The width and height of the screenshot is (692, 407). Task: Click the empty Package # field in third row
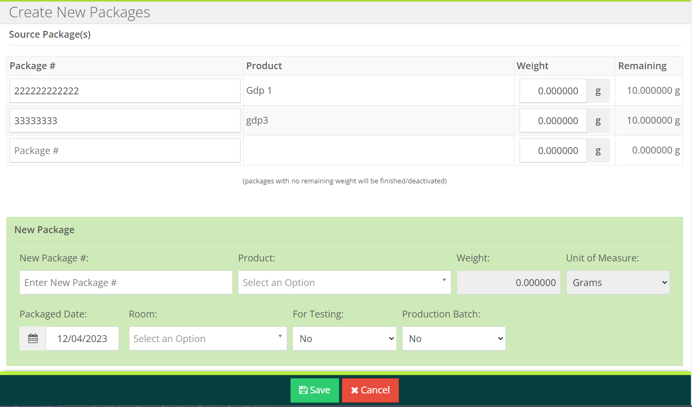point(125,150)
